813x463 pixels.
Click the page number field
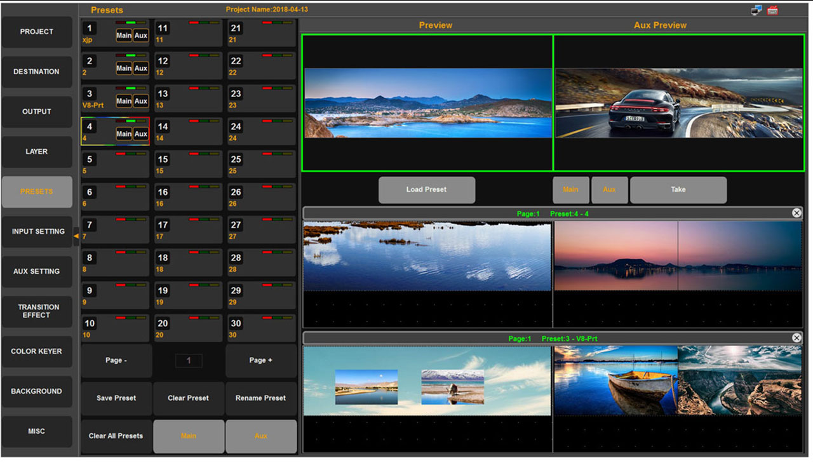[x=189, y=361]
